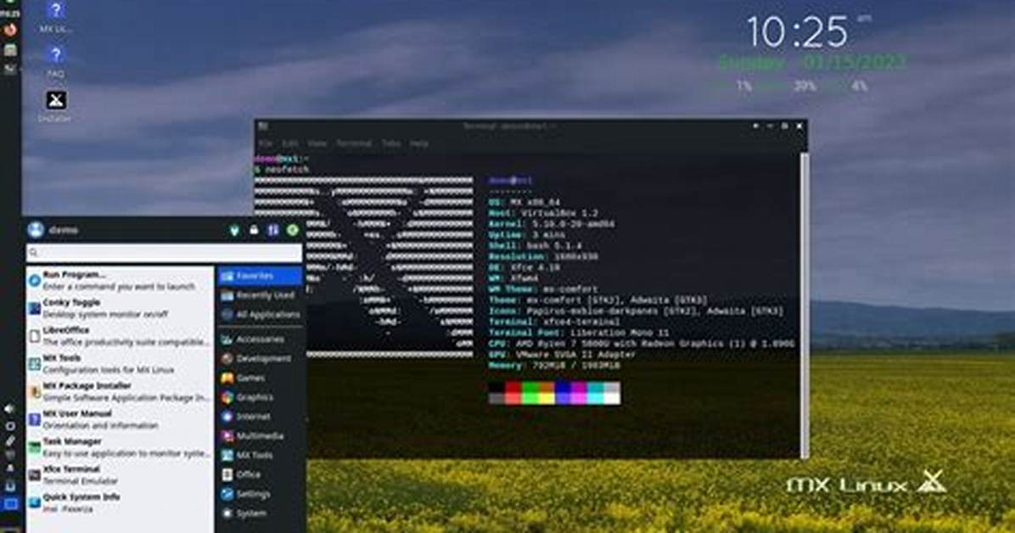Open the MX Linux help desktop icon
The width and height of the screenshot is (1015, 533).
[x=55, y=16]
